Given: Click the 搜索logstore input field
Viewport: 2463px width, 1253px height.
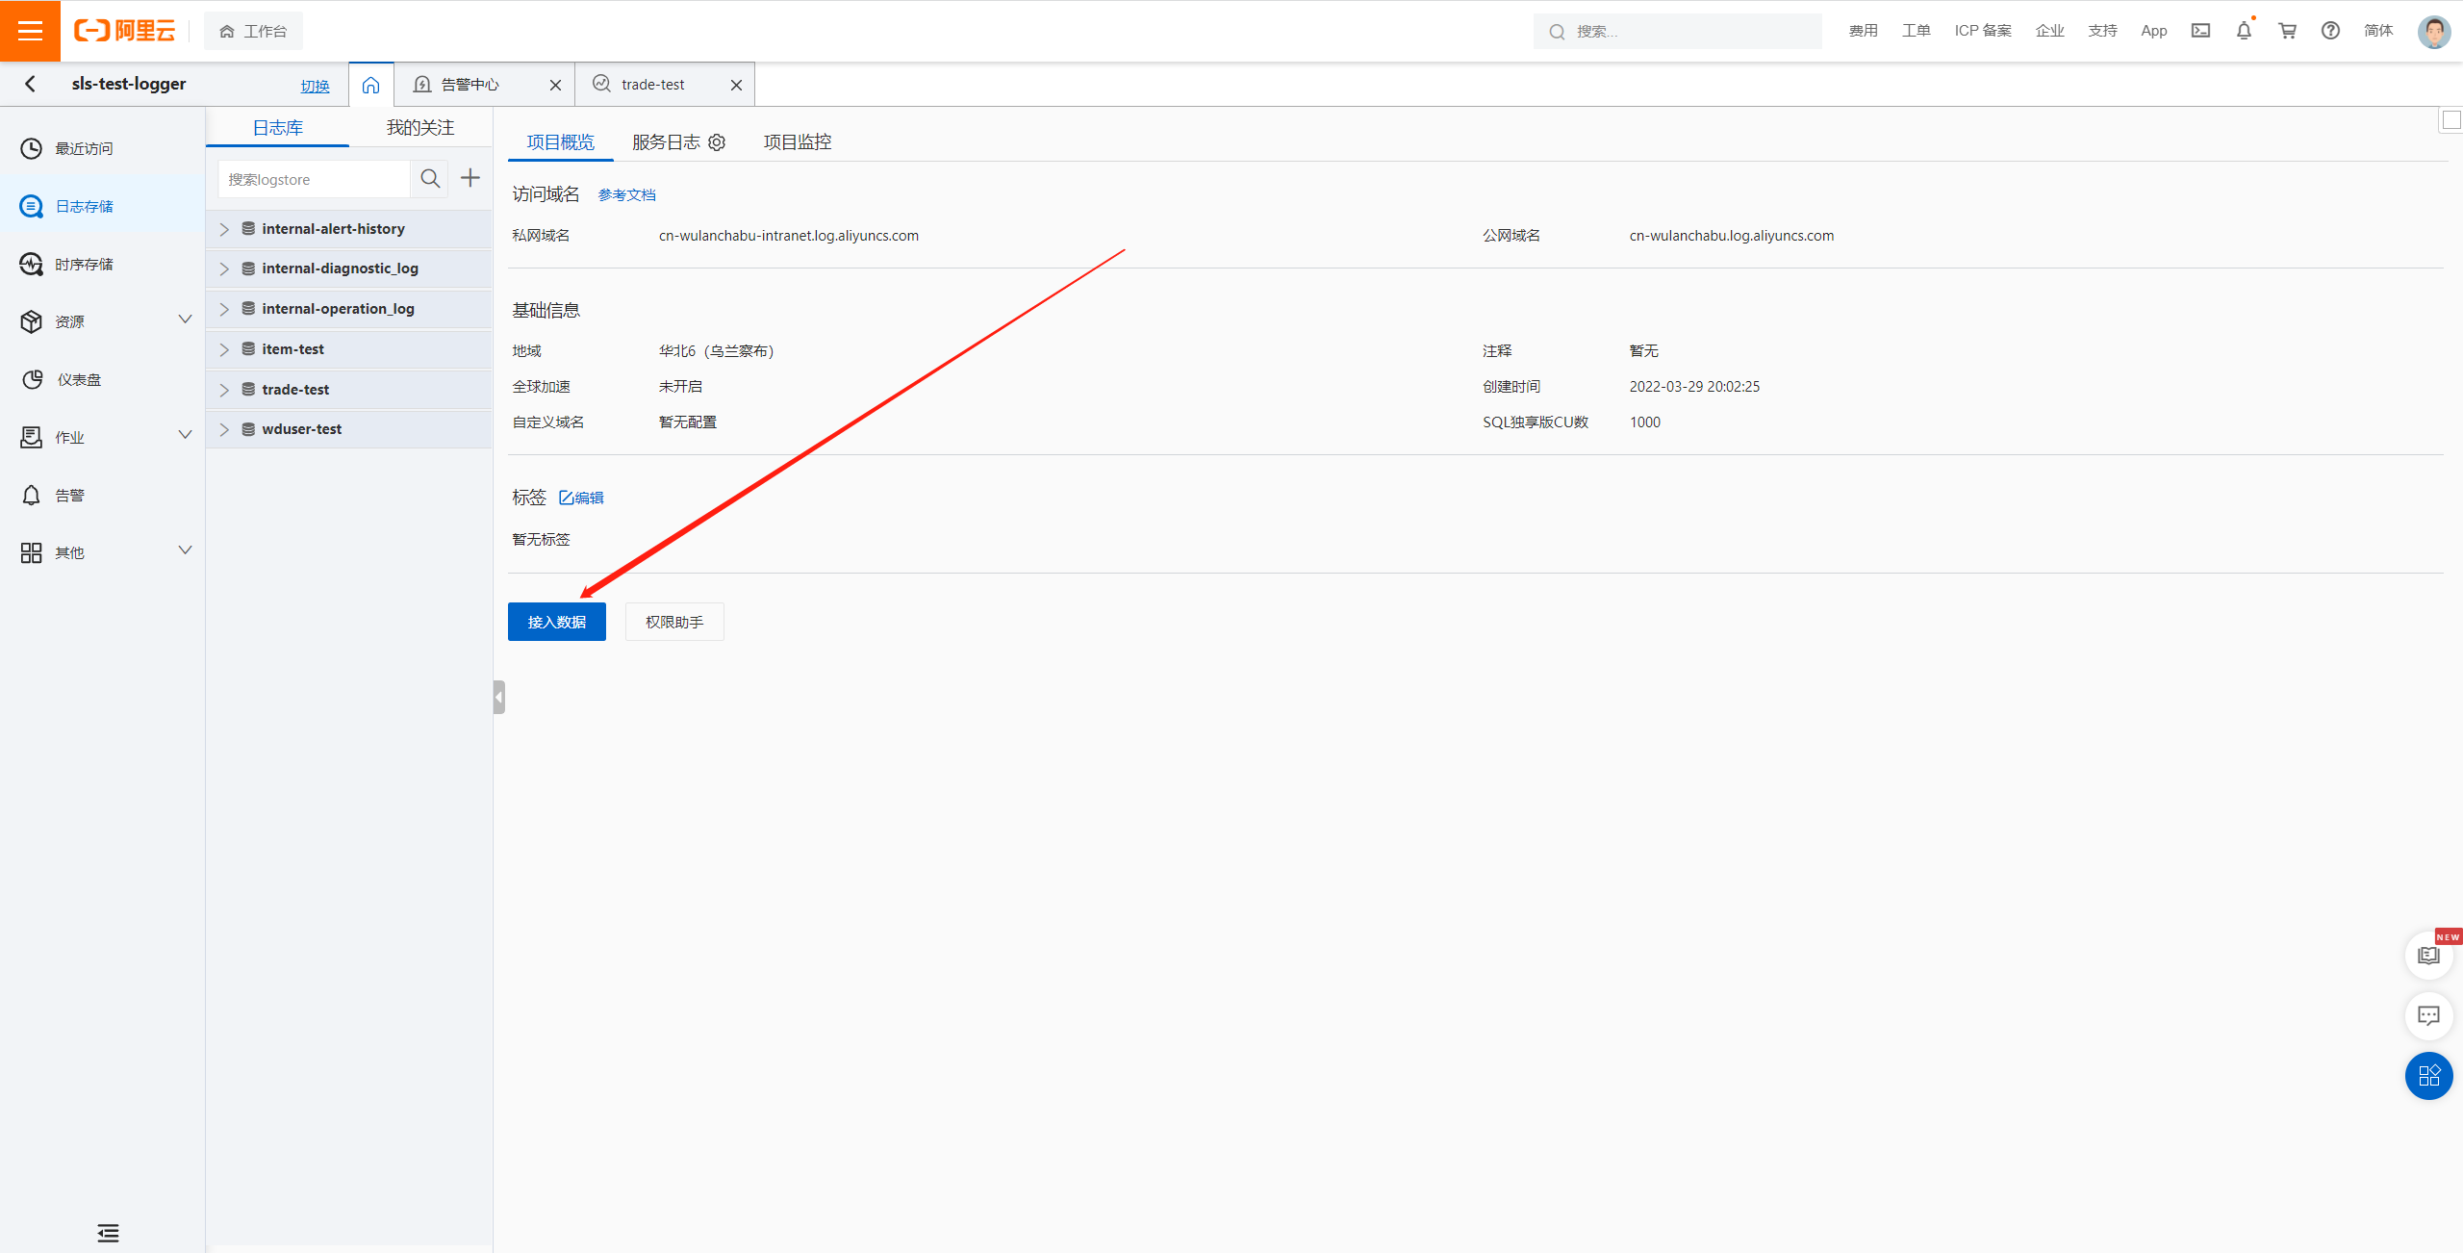Looking at the screenshot, I should click(x=314, y=180).
